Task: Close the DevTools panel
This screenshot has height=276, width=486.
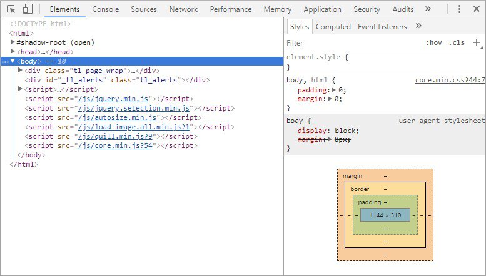Action: [x=477, y=9]
